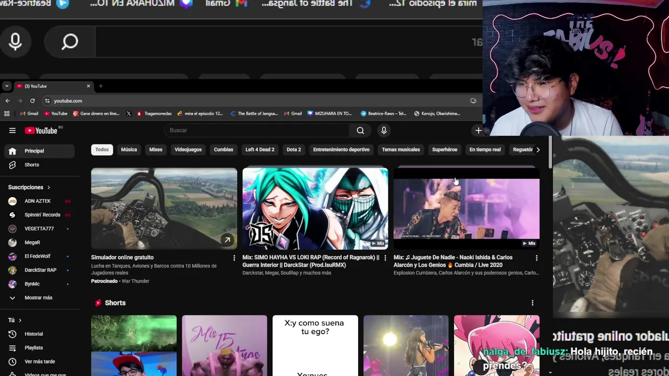Select Temas musicales chip
The height and width of the screenshot is (376, 669).
(x=401, y=150)
